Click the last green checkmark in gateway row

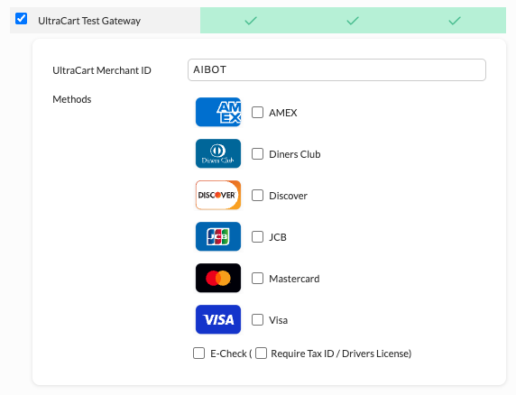(x=455, y=21)
